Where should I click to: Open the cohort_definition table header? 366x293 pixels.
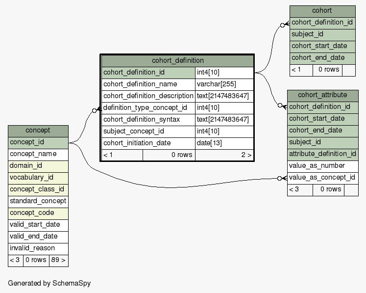click(177, 61)
